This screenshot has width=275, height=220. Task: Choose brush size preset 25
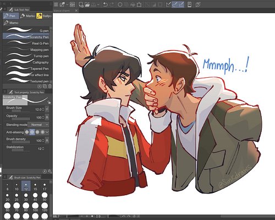[16, 197]
